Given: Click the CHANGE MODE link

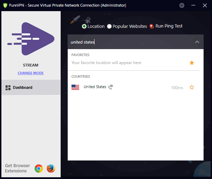Looking at the screenshot, I should click(31, 73).
